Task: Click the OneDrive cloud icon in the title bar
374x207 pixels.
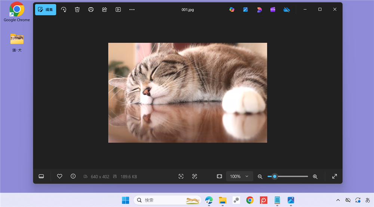Action: (286, 10)
